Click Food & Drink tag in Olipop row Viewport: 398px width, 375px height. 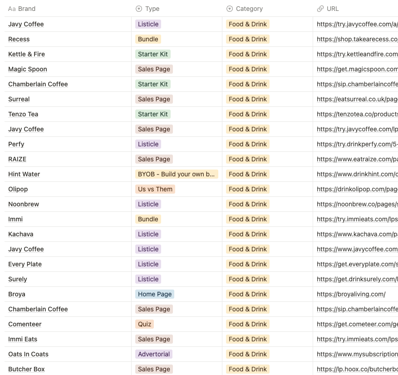[x=248, y=189]
